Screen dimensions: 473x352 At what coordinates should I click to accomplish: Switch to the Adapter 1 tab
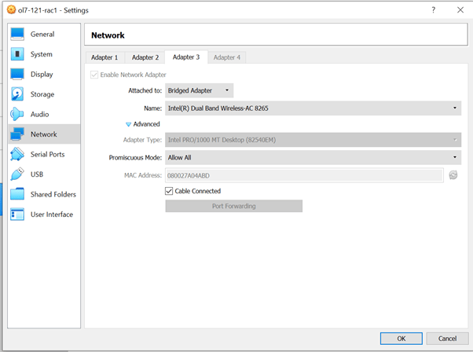coord(104,57)
